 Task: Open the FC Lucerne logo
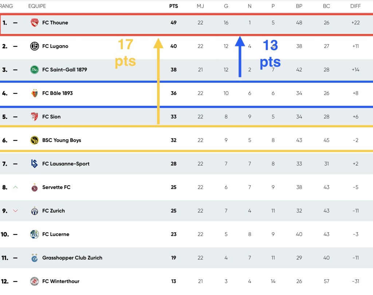tap(35, 234)
